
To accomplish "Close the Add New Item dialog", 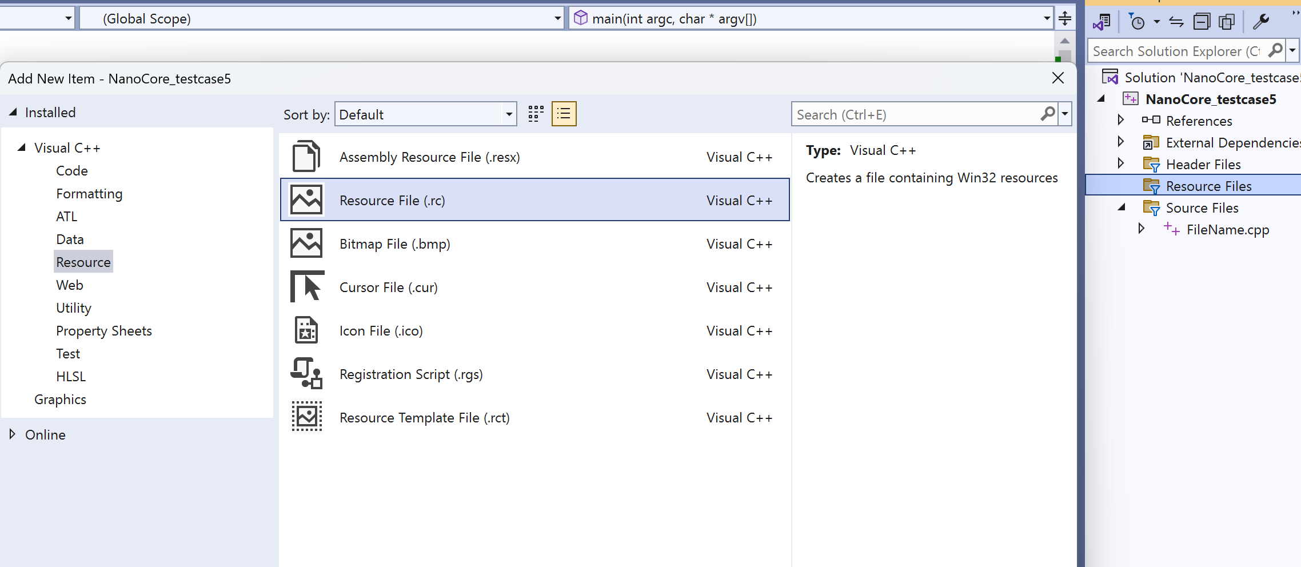I will (1058, 78).
